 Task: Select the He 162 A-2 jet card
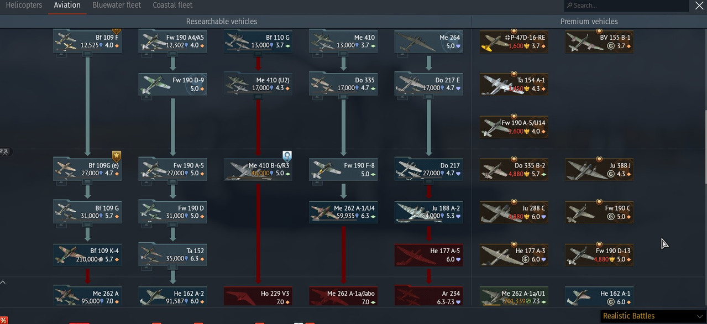172,296
